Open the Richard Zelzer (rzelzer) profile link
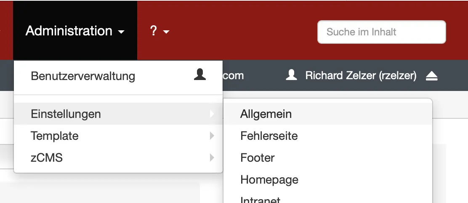This screenshot has width=468, height=203. click(361, 76)
